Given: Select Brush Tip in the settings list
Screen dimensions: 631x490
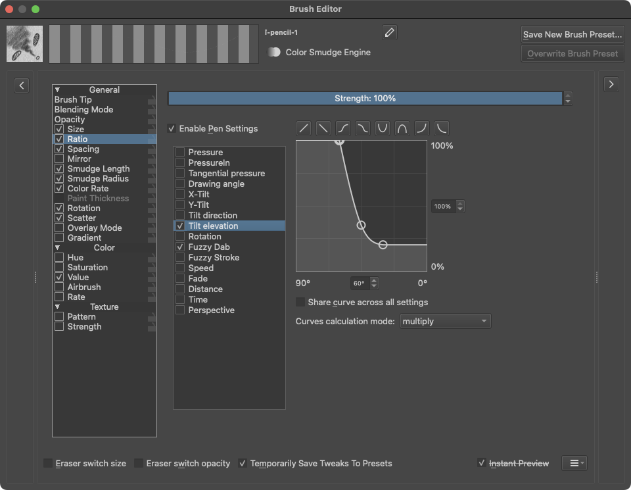Looking at the screenshot, I should pos(73,100).
